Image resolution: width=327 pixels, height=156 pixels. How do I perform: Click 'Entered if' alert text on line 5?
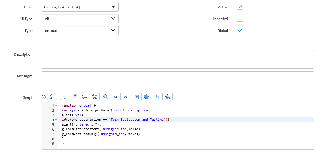(x=86, y=124)
